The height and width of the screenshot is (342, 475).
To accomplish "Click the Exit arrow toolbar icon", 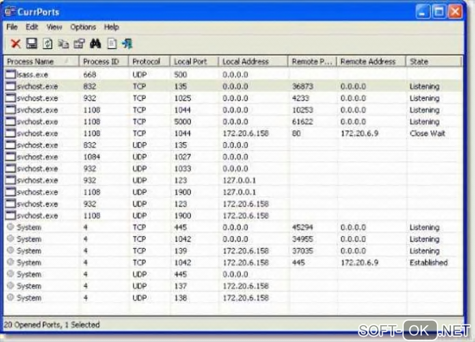I will pos(127,44).
